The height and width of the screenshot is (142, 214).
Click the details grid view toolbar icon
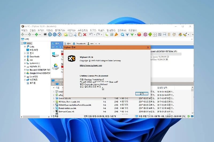click(160, 35)
